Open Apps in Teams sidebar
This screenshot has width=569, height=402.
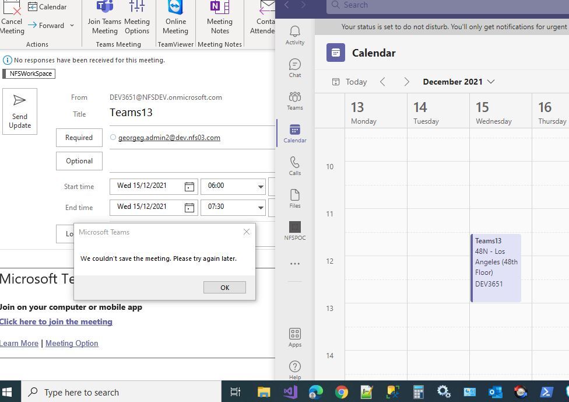click(x=294, y=338)
